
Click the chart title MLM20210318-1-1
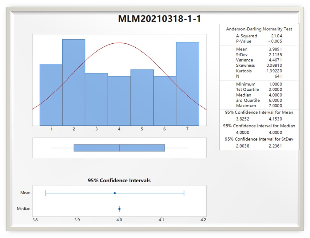(159, 18)
